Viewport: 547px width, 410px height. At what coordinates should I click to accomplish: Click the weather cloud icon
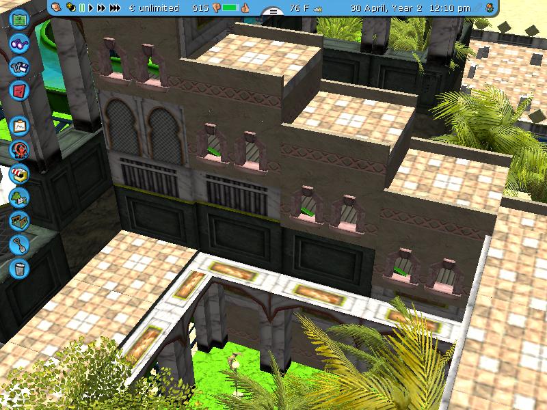[x=318, y=10]
